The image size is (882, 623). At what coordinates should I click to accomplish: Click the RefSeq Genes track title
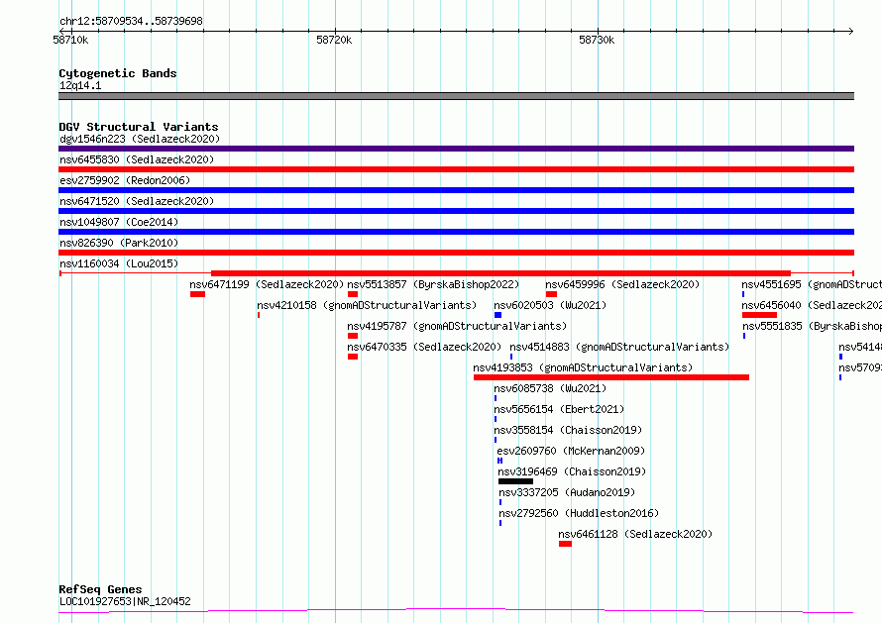tap(100, 589)
